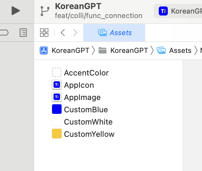Click the folder icon in the breadcrumb bar
The image size is (202, 171).
102,50
